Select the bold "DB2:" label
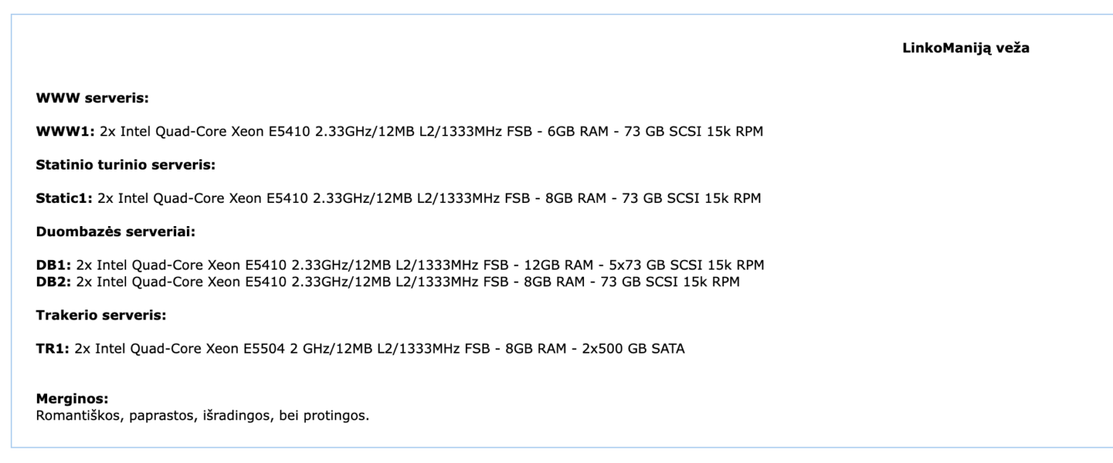This screenshot has height=463, width=1113. point(54,282)
